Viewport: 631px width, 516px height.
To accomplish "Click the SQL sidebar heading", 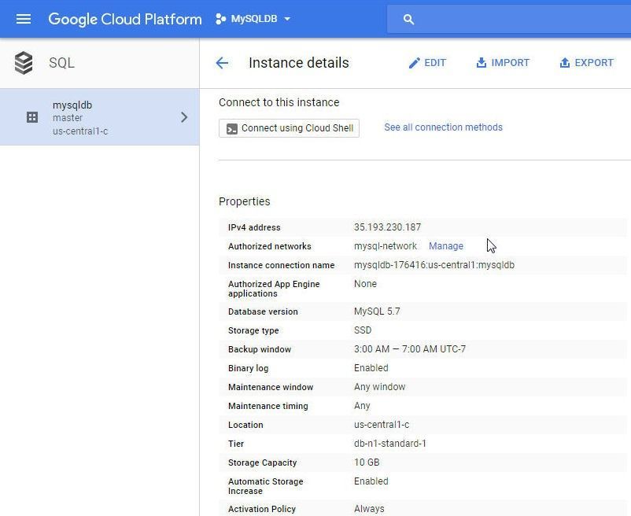I will point(61,63).
